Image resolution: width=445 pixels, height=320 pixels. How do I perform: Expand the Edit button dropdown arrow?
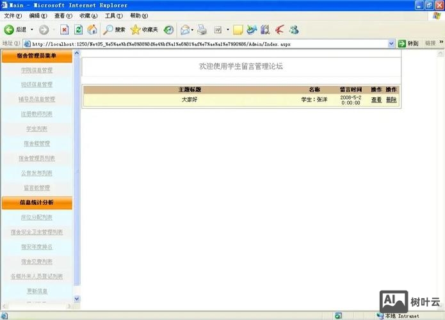click(x=227, y=29)
